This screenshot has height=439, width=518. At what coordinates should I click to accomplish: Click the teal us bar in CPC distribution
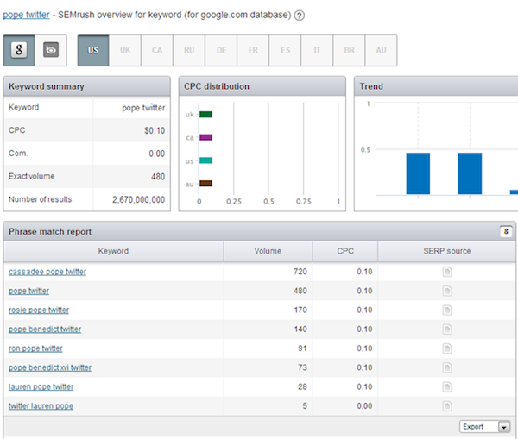coord(205,160)
